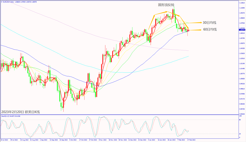Select the 30日均线 text label
The image size is (246, 142).
point(209,22)
